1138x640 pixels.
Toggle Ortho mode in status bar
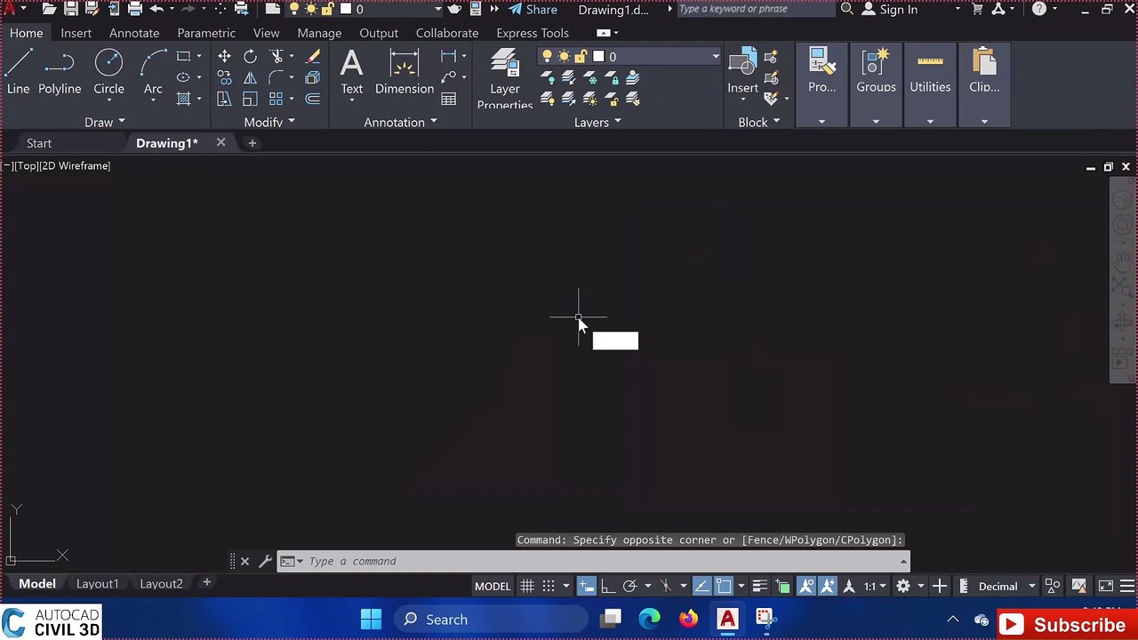[608, 586]
